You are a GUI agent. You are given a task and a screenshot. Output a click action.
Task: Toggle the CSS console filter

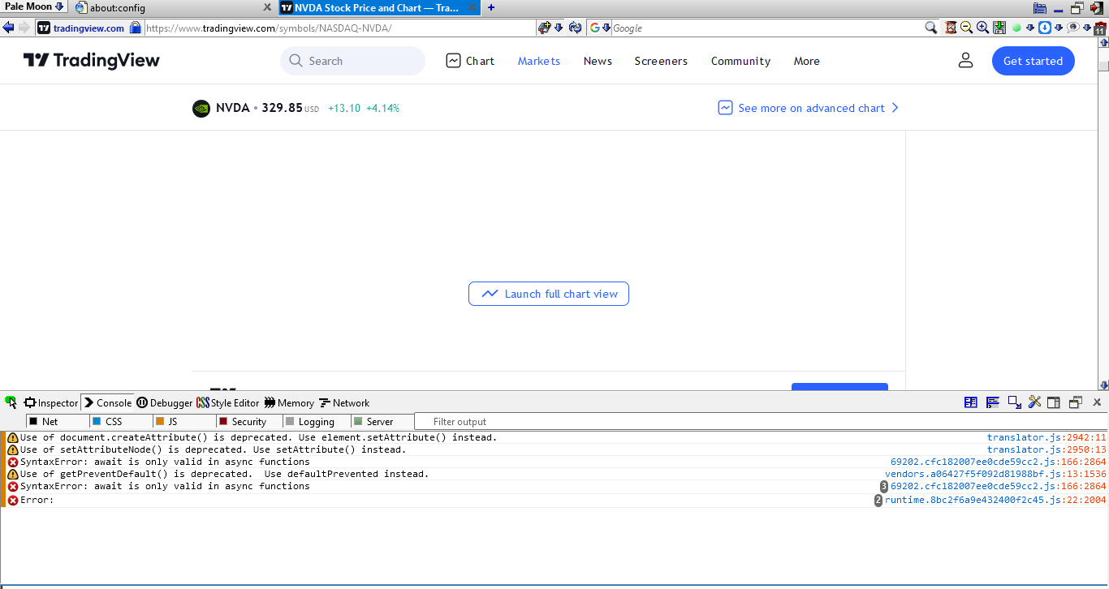[122, 421]
